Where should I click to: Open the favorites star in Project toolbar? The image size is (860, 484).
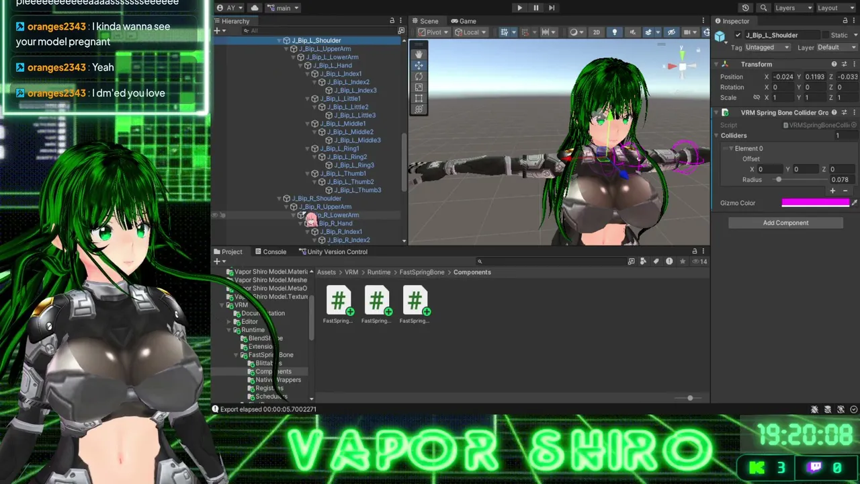683,261
